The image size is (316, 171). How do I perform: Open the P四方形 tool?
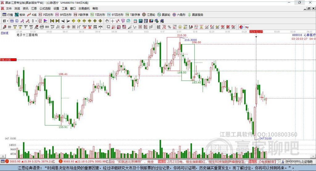point(46,15)
